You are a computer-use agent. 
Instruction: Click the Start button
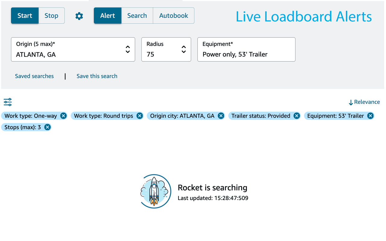pos(25,15)
